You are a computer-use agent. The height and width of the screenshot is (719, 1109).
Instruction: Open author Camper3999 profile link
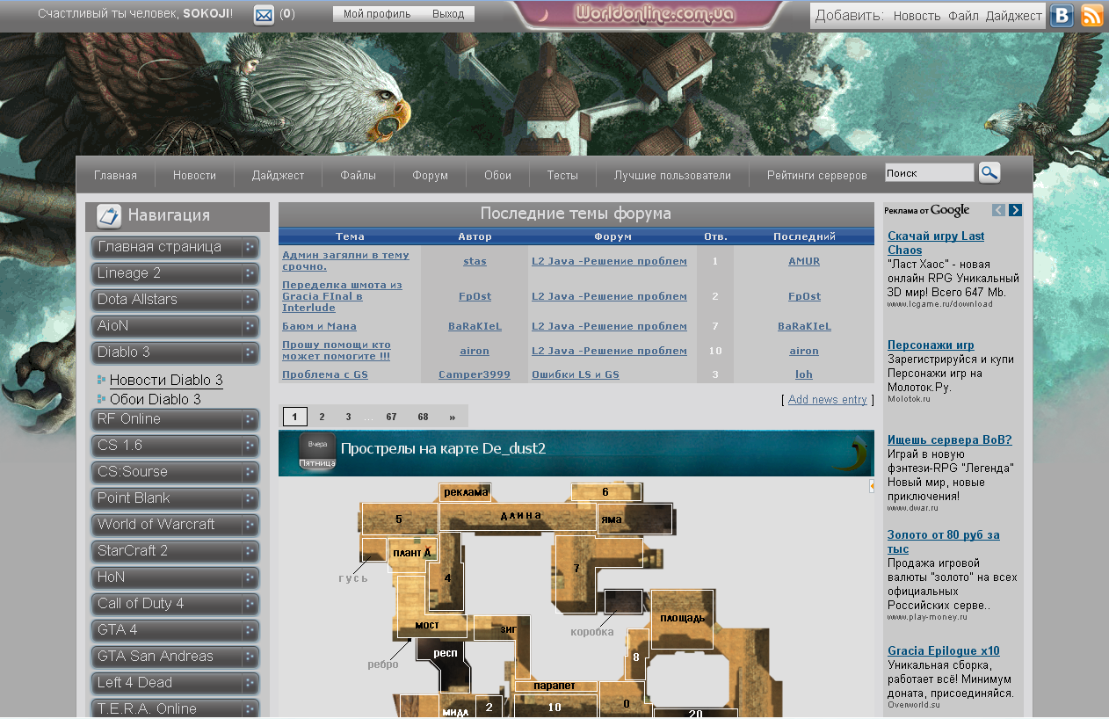click(475, 374)
